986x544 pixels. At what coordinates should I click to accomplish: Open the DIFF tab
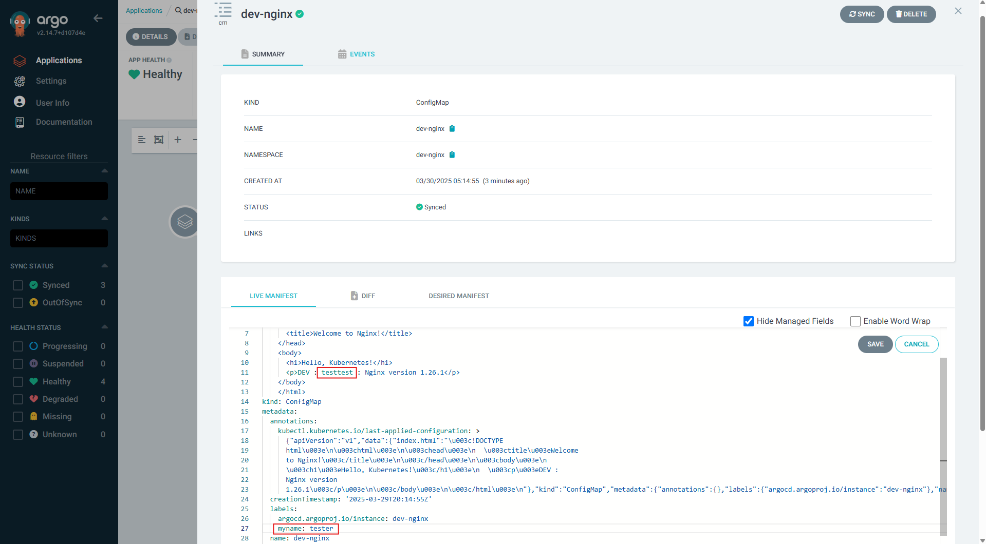pyautogui.click(x=363, y=296)
